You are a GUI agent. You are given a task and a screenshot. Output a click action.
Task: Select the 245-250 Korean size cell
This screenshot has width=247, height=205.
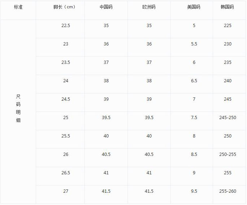point(227,118)
